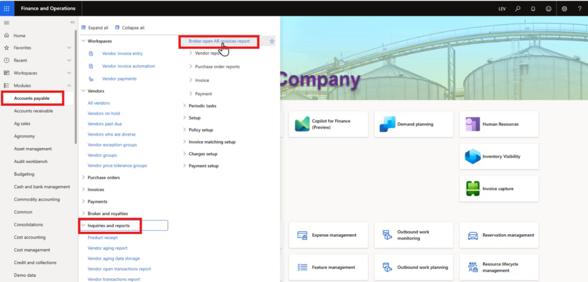Collapse the Inquiries and reports section
588x282 pixels.
(83, 225)
